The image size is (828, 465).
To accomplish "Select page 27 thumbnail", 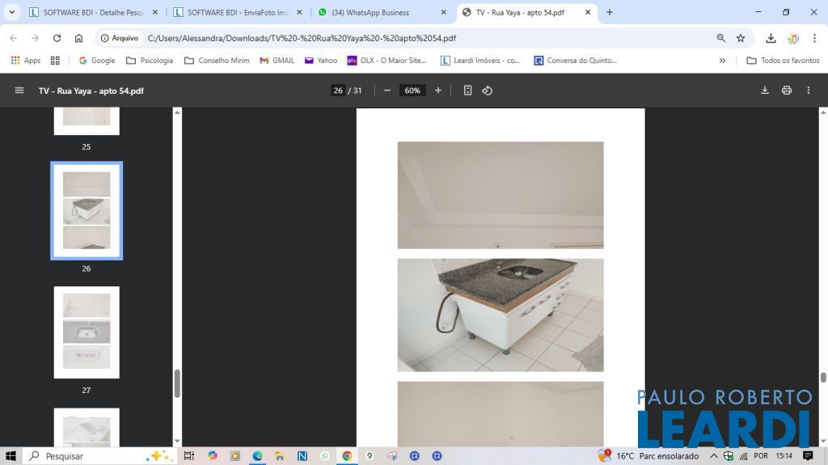I will 87,332.
